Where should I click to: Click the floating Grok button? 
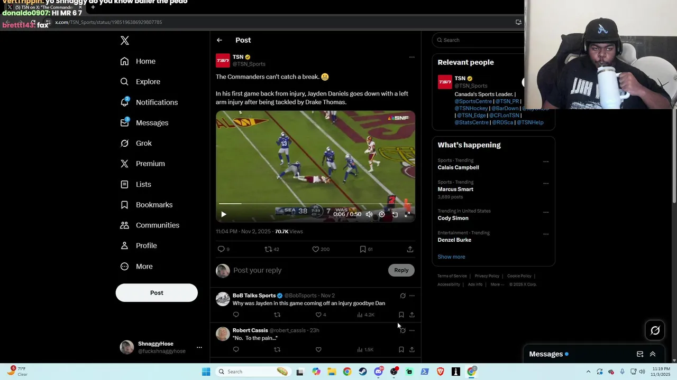coord(655,330)
